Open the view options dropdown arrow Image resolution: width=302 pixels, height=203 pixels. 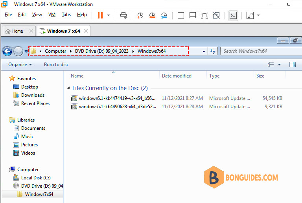pyautogui.click(x=279, y=65)
